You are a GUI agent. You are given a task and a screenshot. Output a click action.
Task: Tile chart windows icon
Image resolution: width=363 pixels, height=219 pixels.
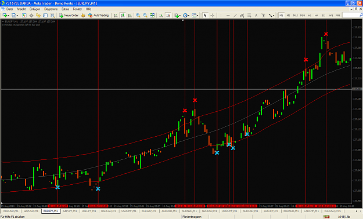(x=152, y=15)
